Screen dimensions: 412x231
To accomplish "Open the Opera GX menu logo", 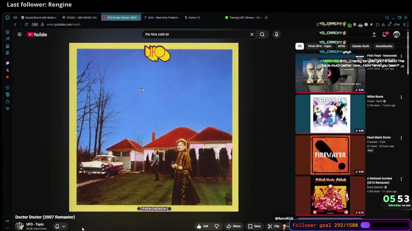I will [x=7, y=18].
